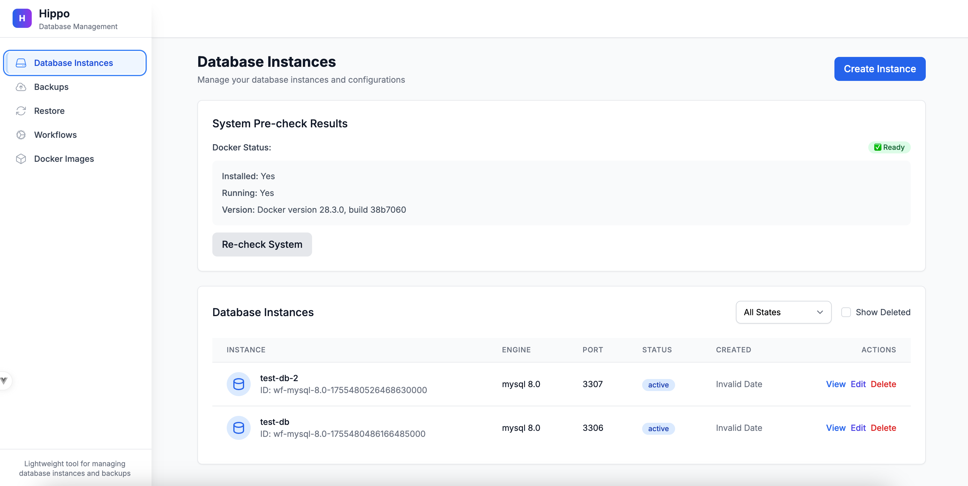Click the Re-check System button
This screenshot has width=968, height=486.
click(262, 244)
